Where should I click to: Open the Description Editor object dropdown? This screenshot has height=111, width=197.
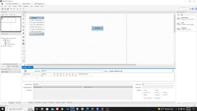pyautogui.click(x=11, y=72)
